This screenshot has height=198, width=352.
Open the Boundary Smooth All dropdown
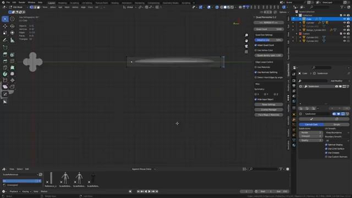pyautogui.click(x=337, y=141)
